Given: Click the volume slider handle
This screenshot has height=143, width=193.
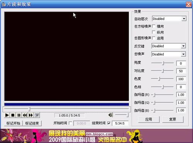Looking at the screenshot, I should [127, 115].
